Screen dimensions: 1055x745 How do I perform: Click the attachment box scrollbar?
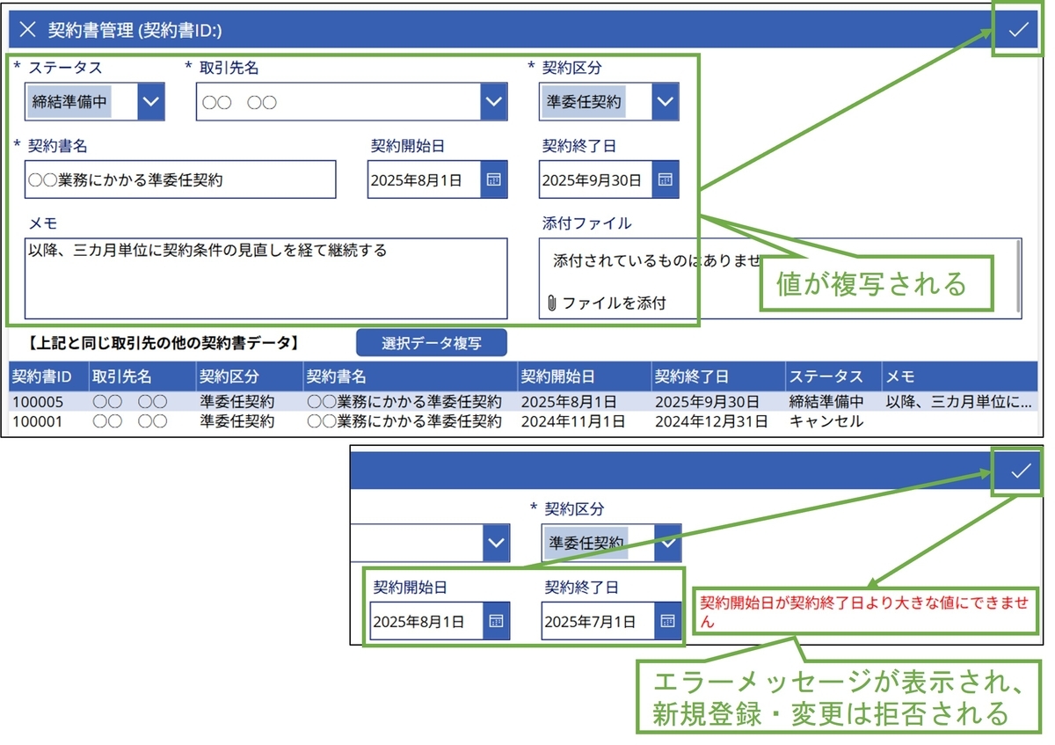pos(1018,277)
